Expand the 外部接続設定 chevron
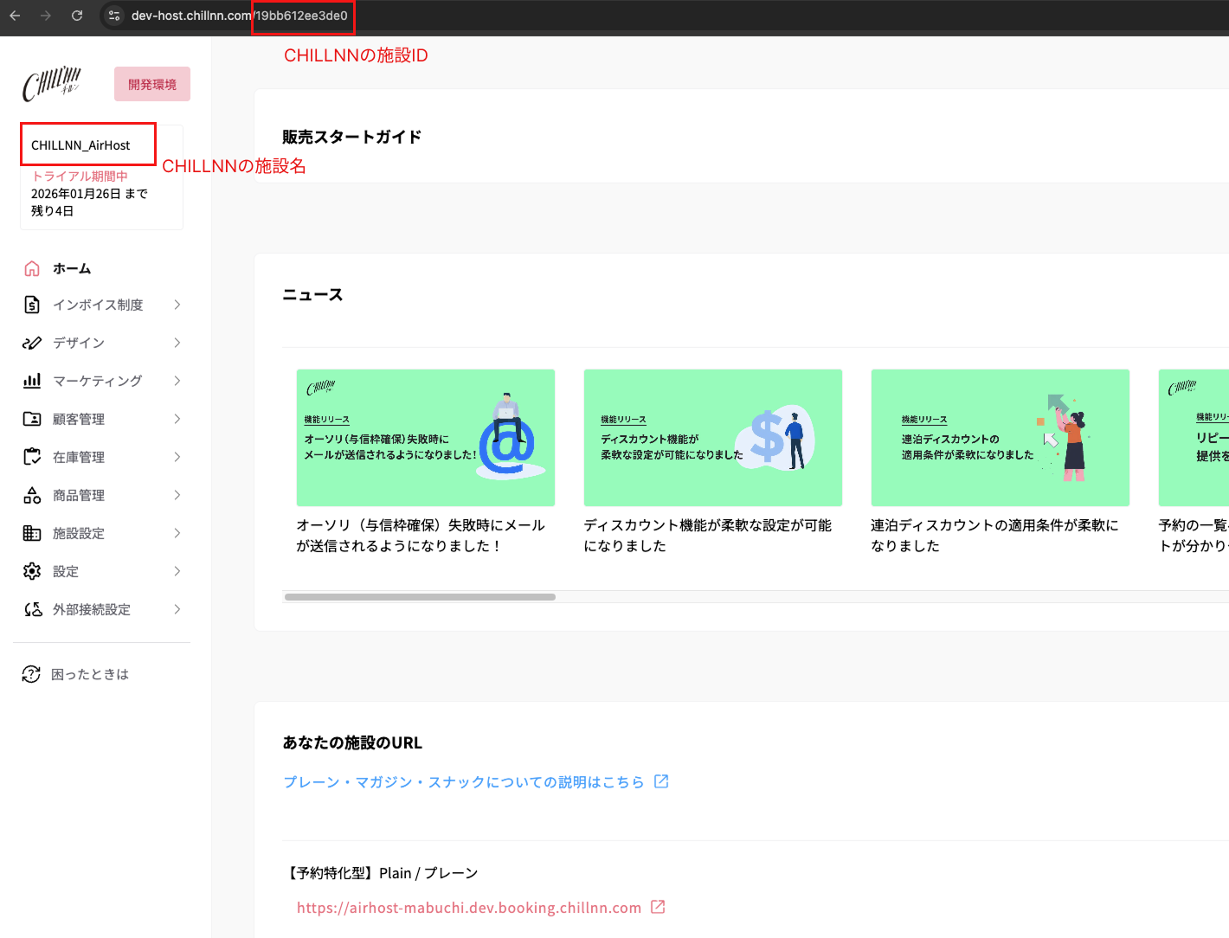Image resolution: width=1229 pixels, height=938 pixels. [177, 609]
